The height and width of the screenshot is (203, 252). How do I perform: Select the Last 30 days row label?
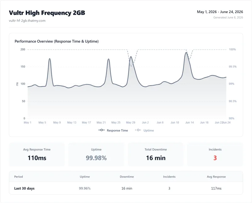[x=24, y=189]
